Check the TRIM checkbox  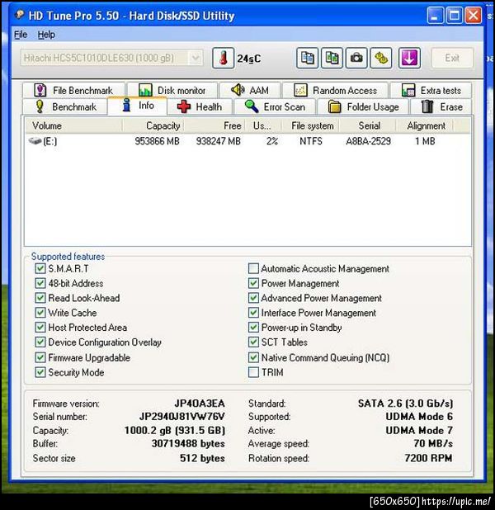click(x=253, y=372)
